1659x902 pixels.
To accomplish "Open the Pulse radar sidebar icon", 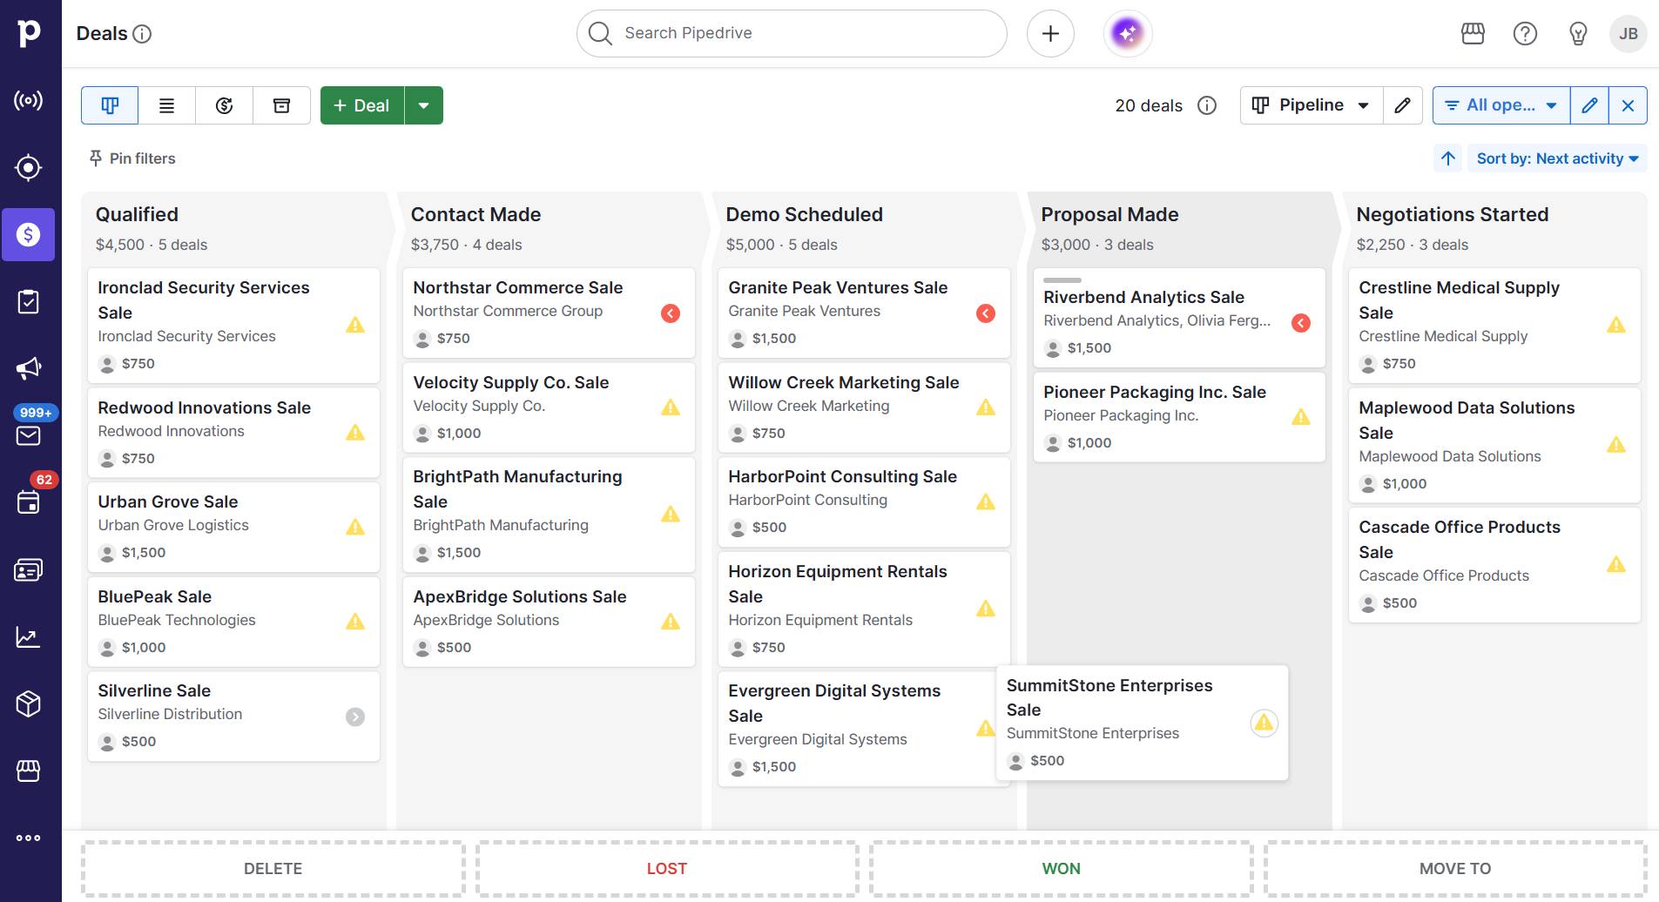I will [x=29, y=100].
